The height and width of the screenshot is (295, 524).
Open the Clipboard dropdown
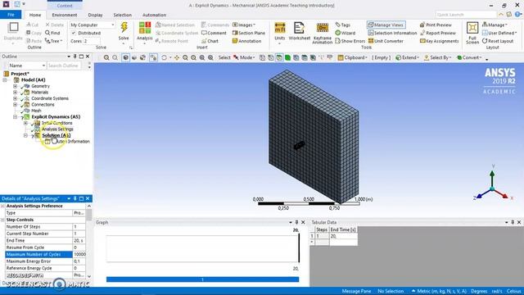point(353,57)
